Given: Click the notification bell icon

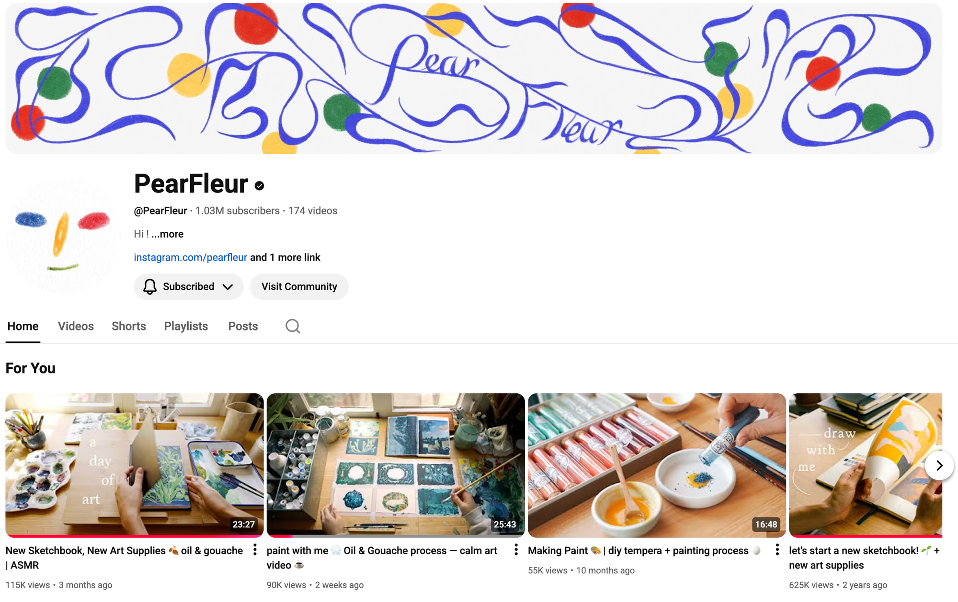Looking at the screenshot, I should pos(150,286).
